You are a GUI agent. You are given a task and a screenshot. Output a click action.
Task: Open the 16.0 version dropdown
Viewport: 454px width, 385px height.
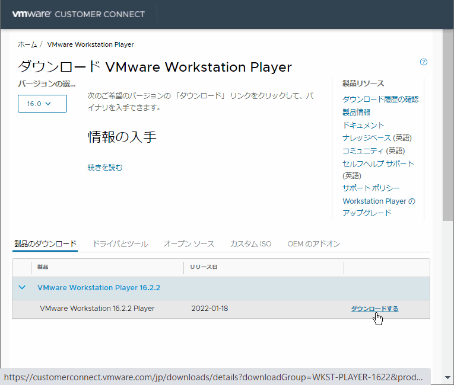point(42,104)
